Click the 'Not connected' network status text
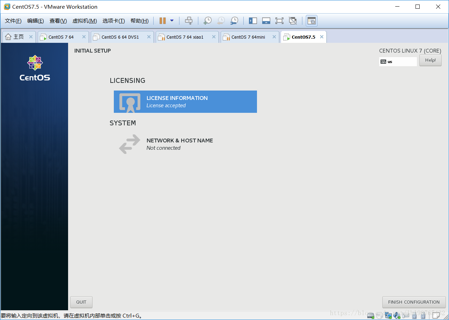Screen dimensions: 449x320 163,148
